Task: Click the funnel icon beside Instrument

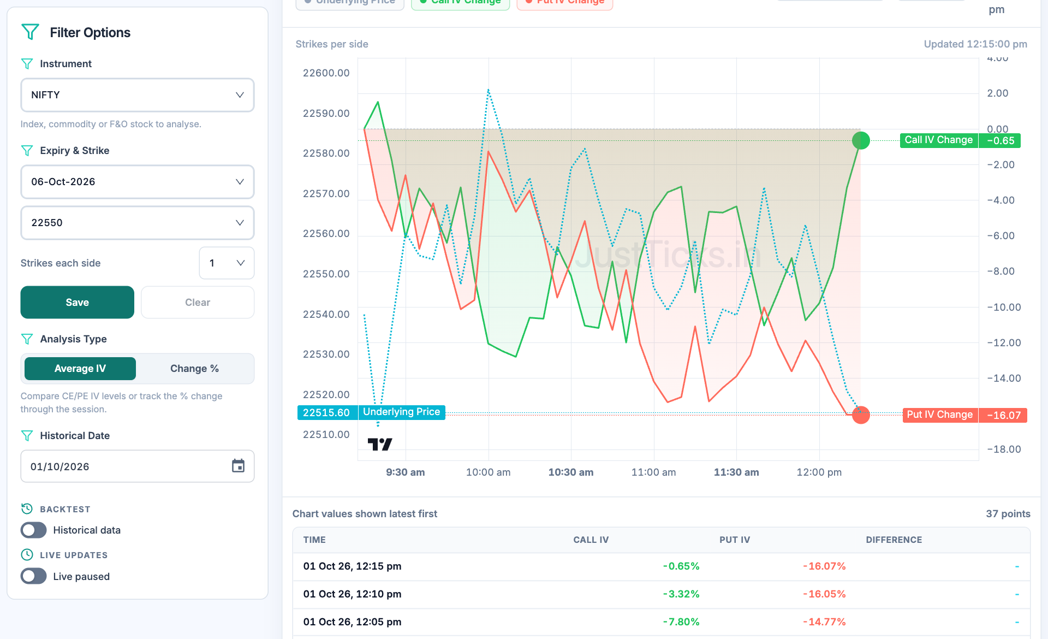Action: (x=27, y=64)
